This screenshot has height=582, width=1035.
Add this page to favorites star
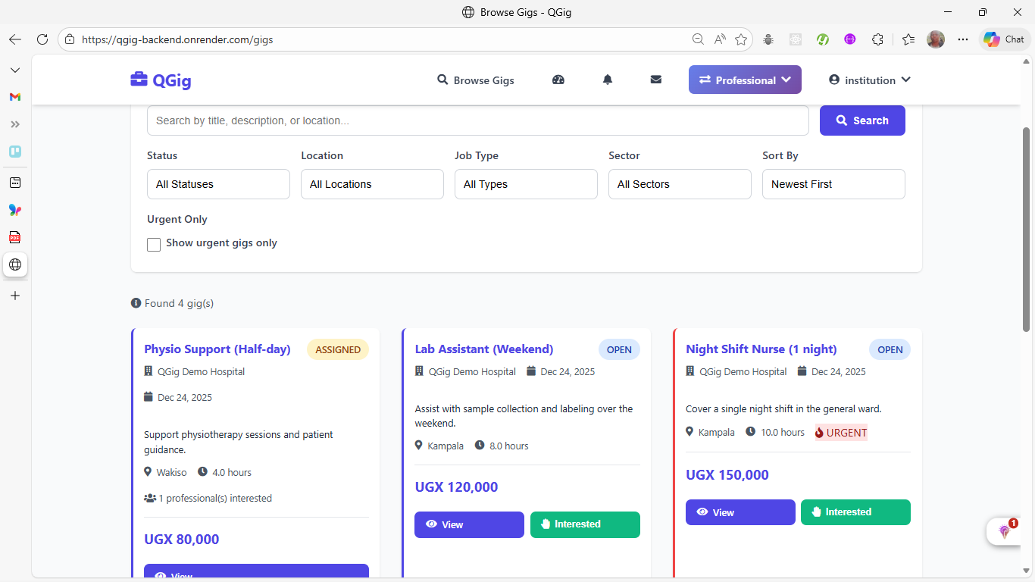coord(740,39)
